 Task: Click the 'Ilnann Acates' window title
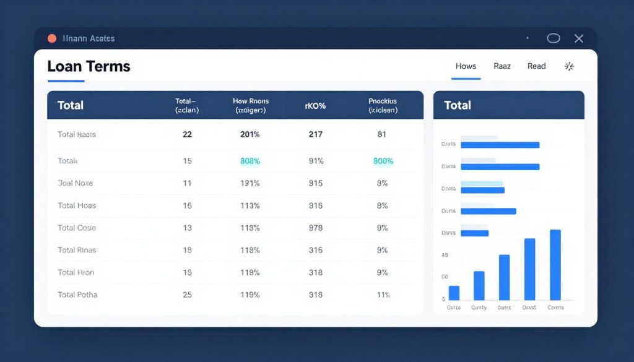(89, 38)
